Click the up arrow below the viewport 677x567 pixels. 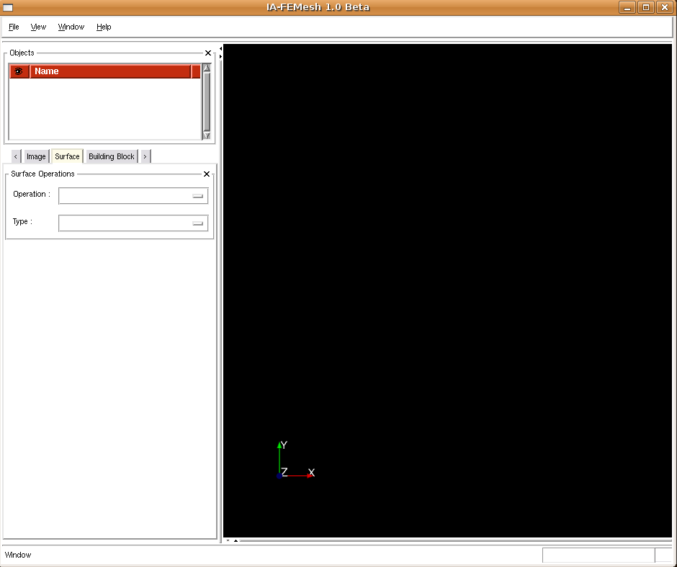236,540
